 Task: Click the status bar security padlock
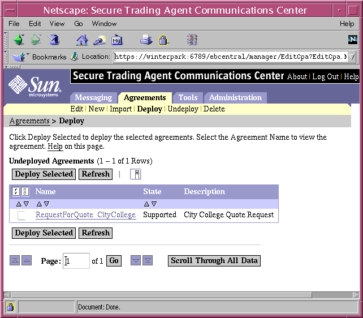point(10,307)
